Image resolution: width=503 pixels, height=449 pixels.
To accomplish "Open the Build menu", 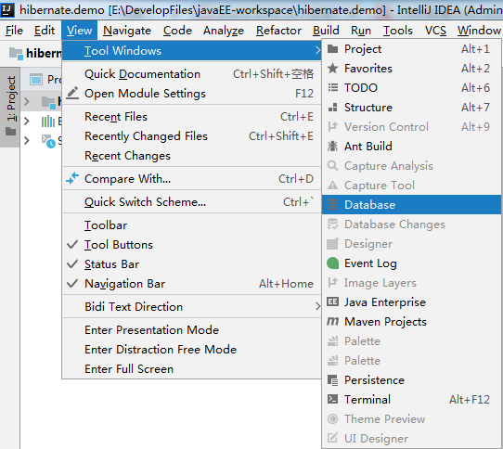I will tap(326, 31).
